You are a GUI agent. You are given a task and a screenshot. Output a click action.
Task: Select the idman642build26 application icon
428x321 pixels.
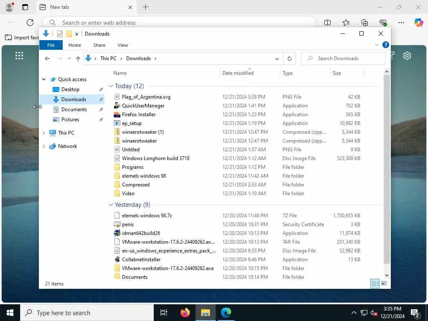(x=117, y=233)
